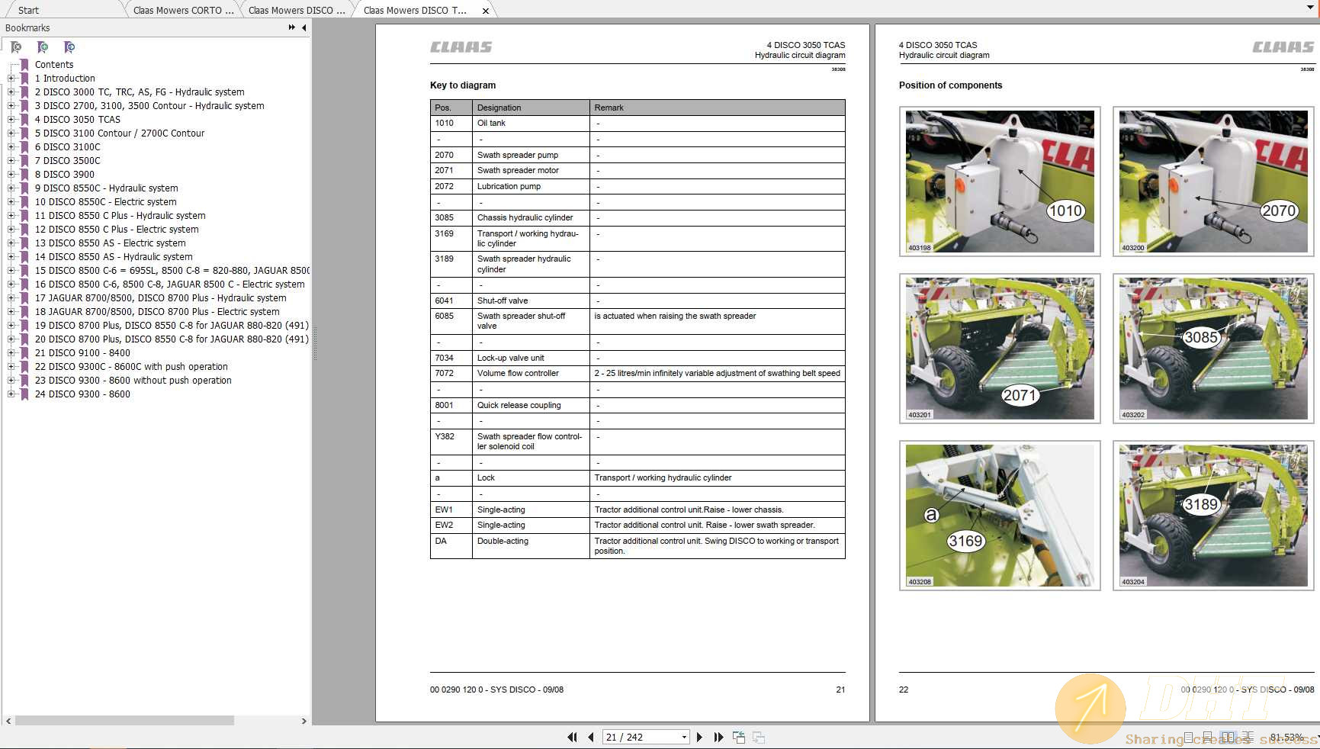Image resolution: width=1320 pixels, height=749 pixels.
Task: Click the bookmarks scrollbar right arrow
Action: pos(304,721)
